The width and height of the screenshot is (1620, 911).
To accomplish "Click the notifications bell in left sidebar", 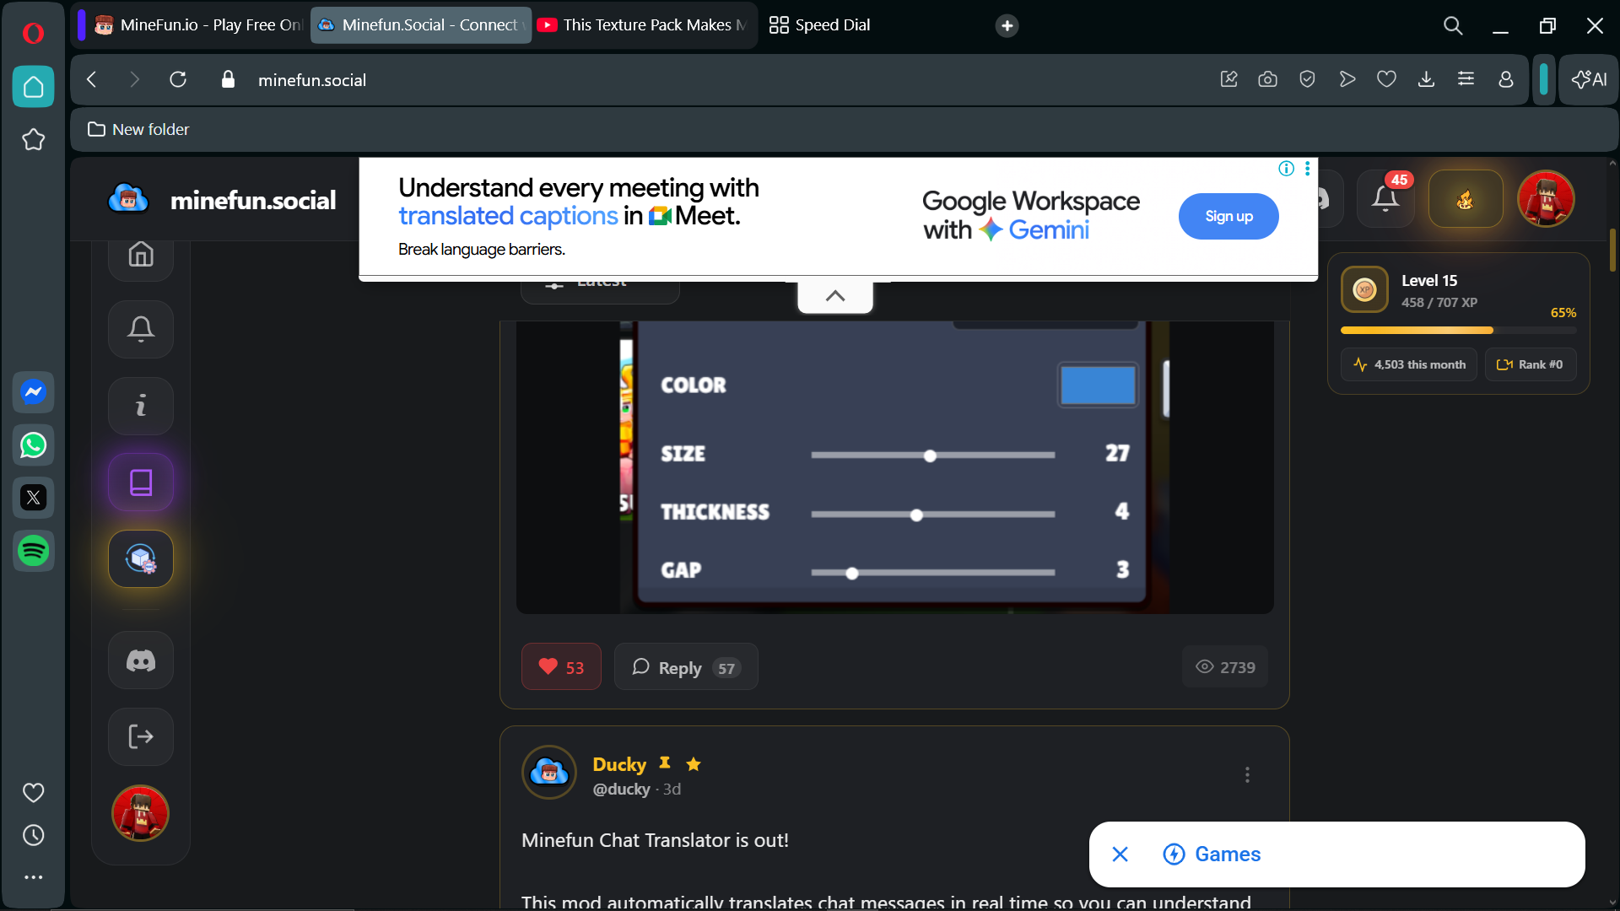I will [141, 329].
